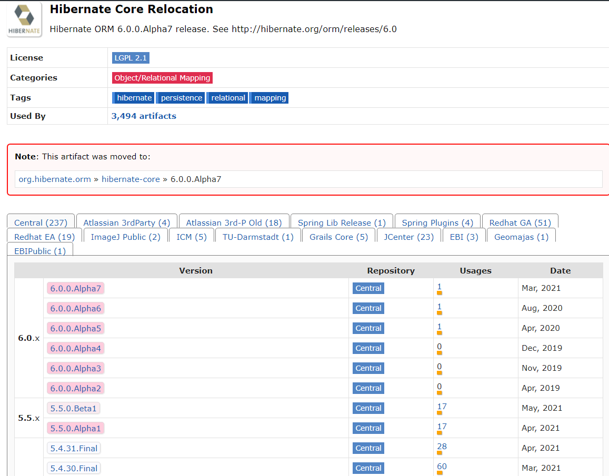Click Central badge in 6.0.0.Alpha3 row

(368, 368)
